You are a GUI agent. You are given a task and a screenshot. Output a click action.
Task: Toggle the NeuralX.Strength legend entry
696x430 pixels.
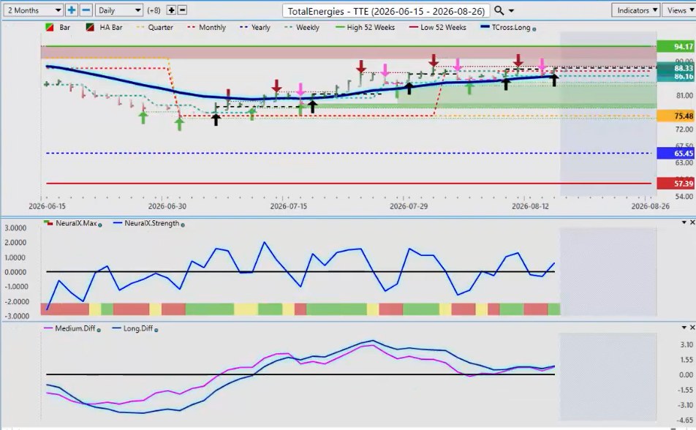[146, 224]
